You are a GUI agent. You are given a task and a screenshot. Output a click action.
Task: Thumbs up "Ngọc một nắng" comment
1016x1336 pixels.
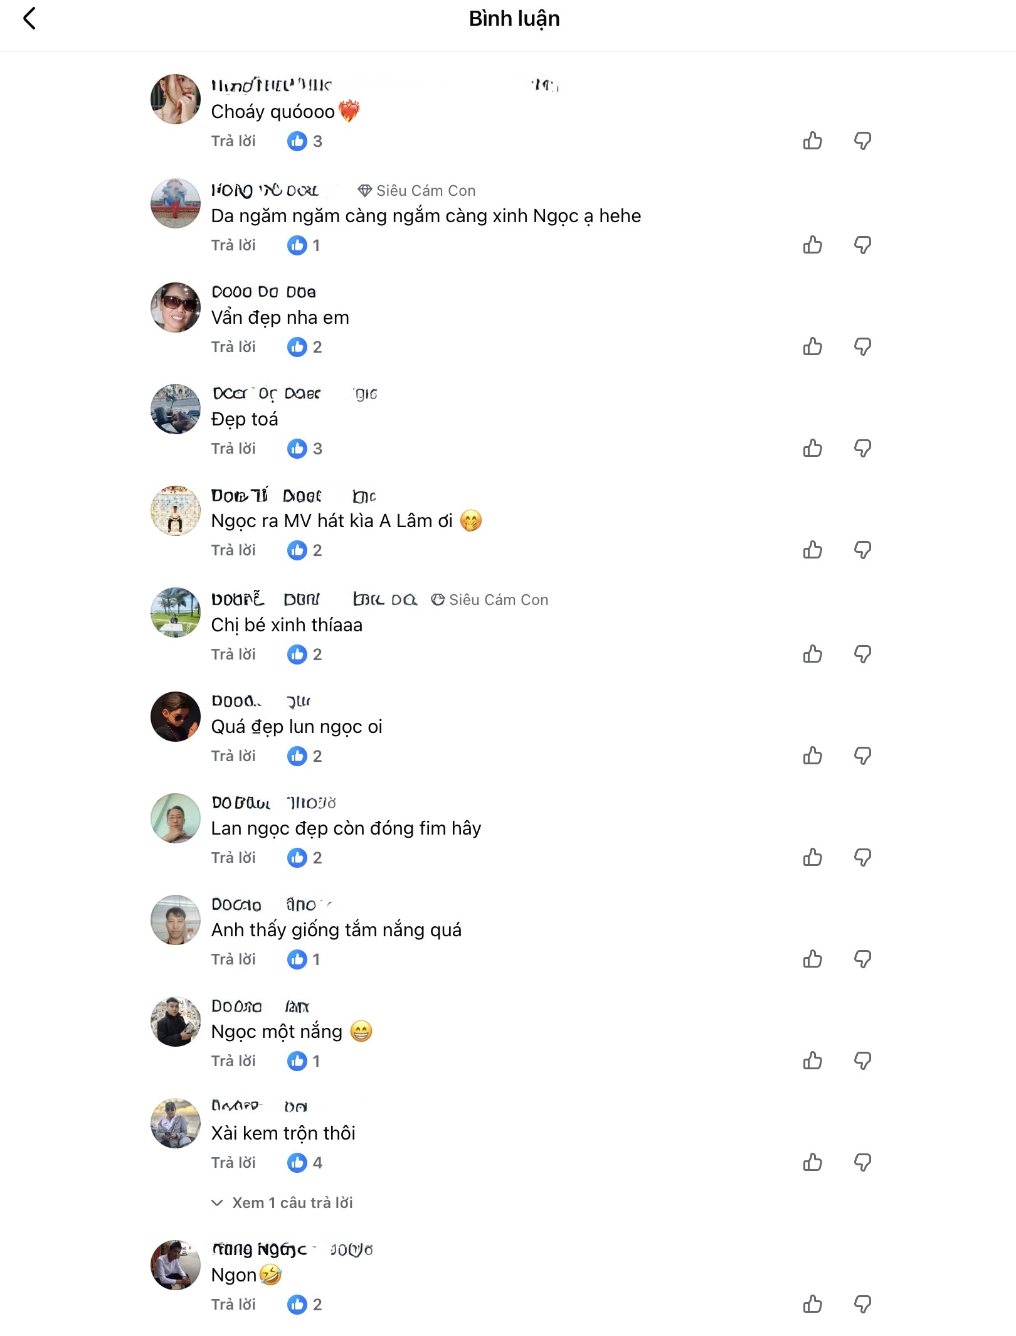click(812, 1061)
